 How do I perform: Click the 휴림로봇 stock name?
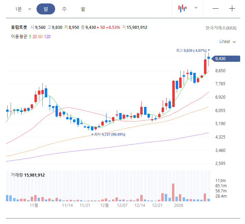[x=19, y=27]
